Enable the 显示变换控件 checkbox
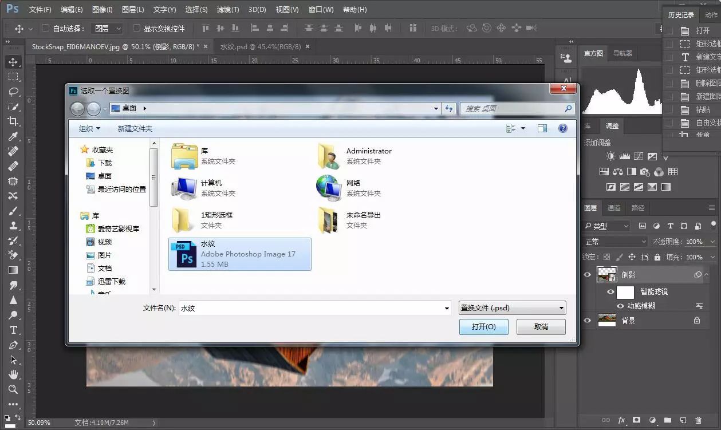 136,28
